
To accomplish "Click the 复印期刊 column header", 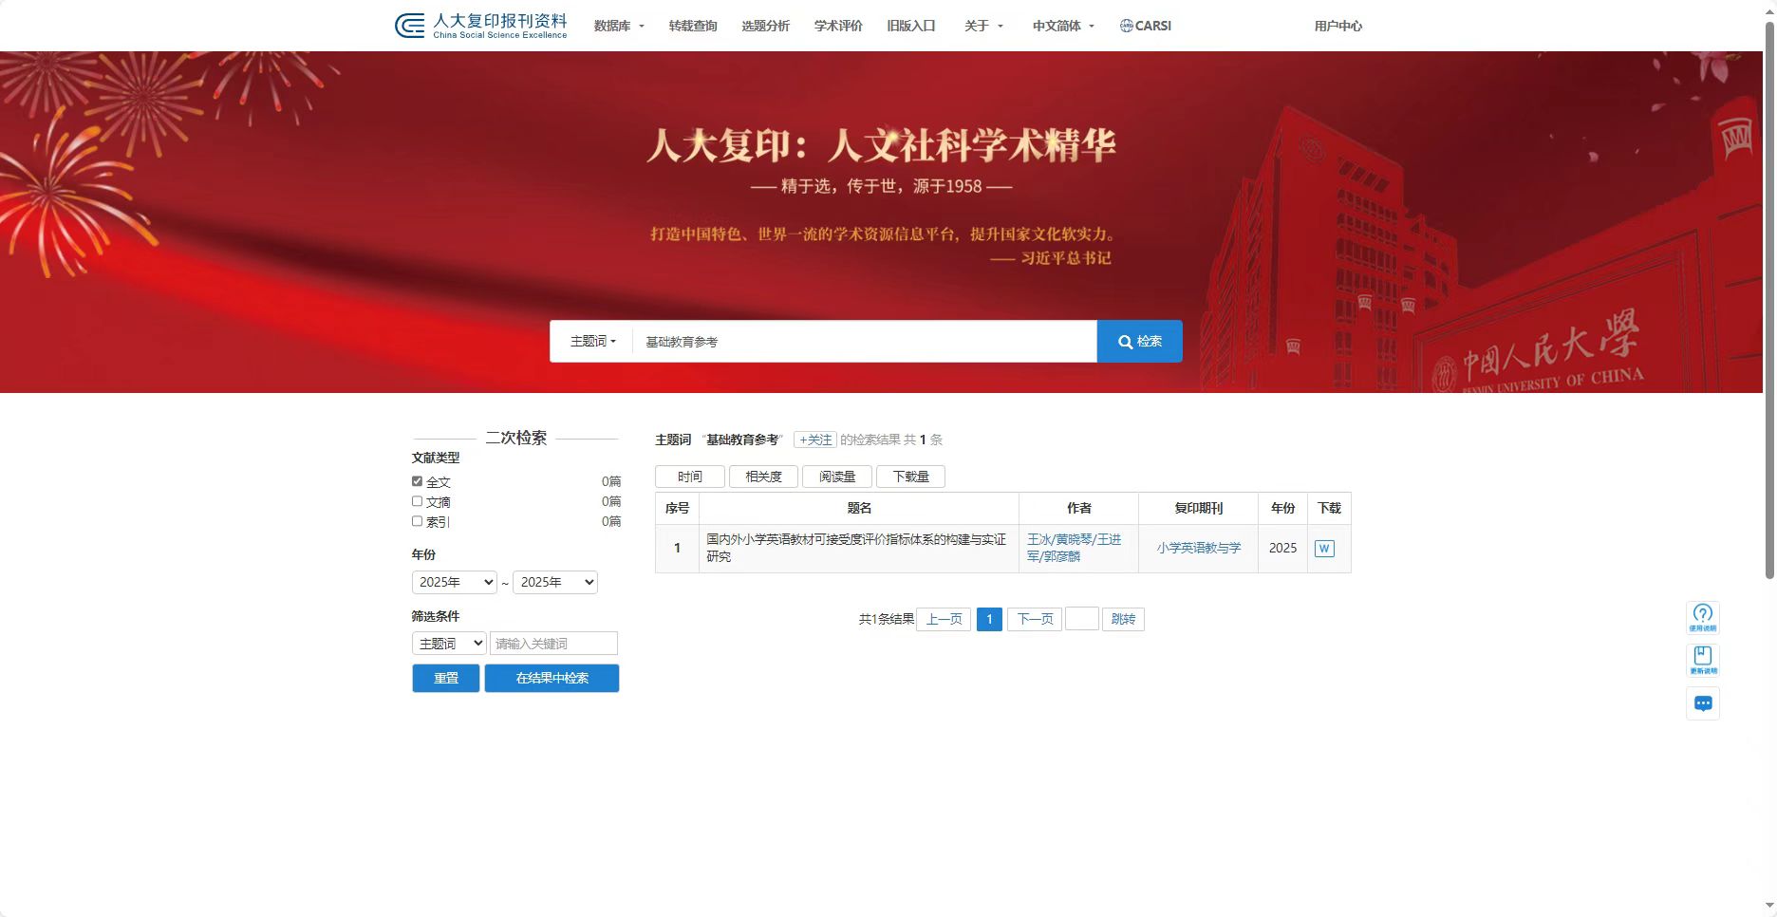I will pyautogui.click(x=1198, y=509).
